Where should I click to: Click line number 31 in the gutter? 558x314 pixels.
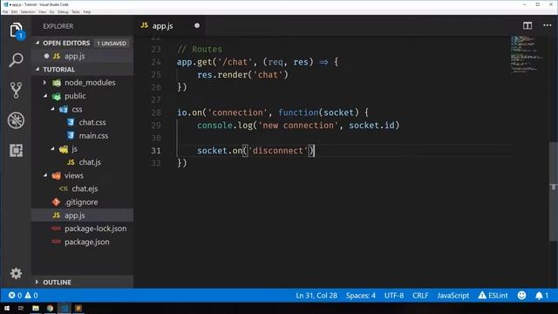pyautogui.click(x=156, y=151)
